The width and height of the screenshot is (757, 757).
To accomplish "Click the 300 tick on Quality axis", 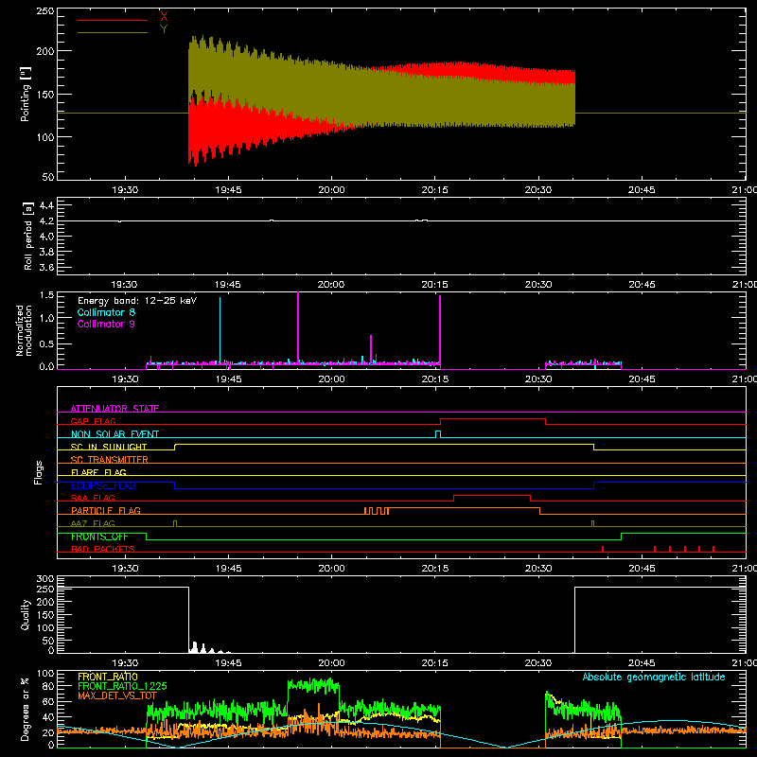I will click(x=45, y=579).
